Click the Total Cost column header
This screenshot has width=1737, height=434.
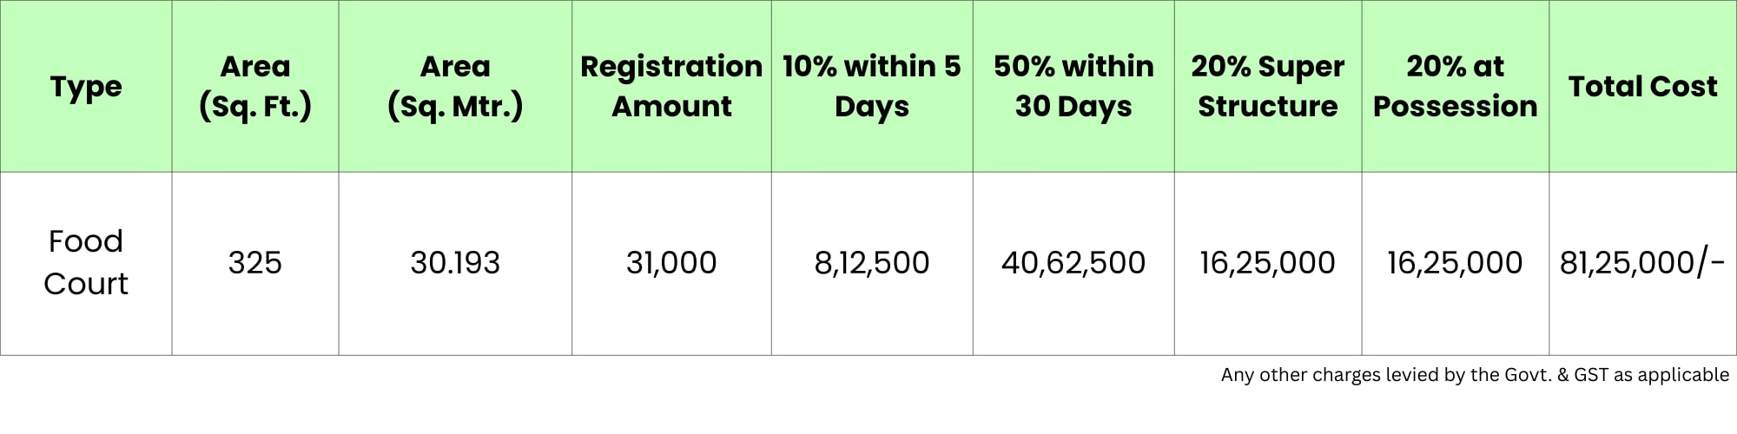1642,87
